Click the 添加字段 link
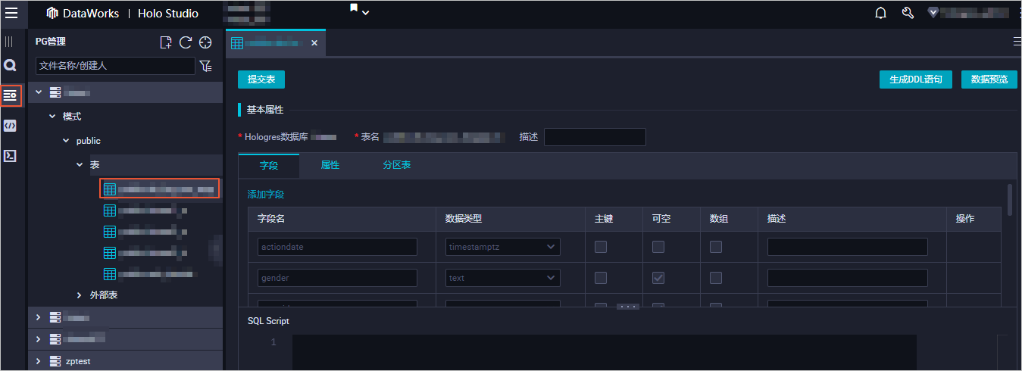The width and height of the screenshot is (1022, 371). [x=266, y=195]
